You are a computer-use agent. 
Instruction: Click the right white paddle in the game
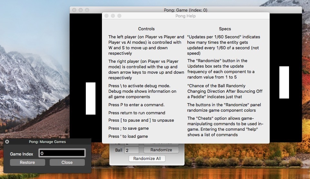(x=284, y=82)
